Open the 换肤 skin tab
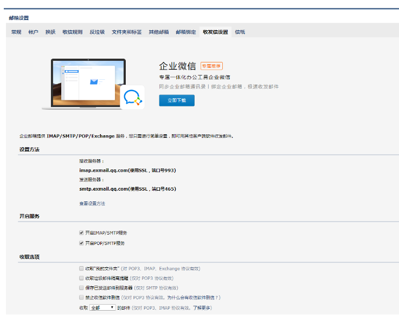 (x=50, y=32)
